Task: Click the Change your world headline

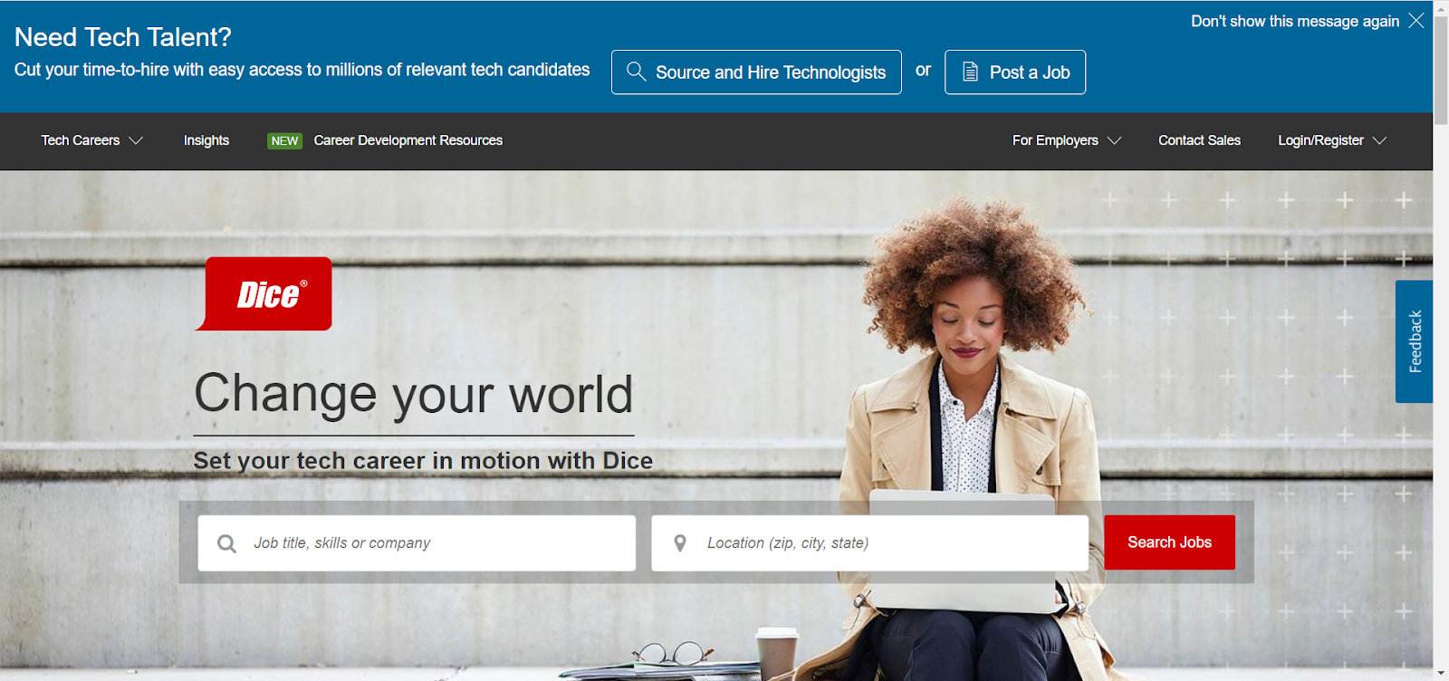Action: [414, 395]
